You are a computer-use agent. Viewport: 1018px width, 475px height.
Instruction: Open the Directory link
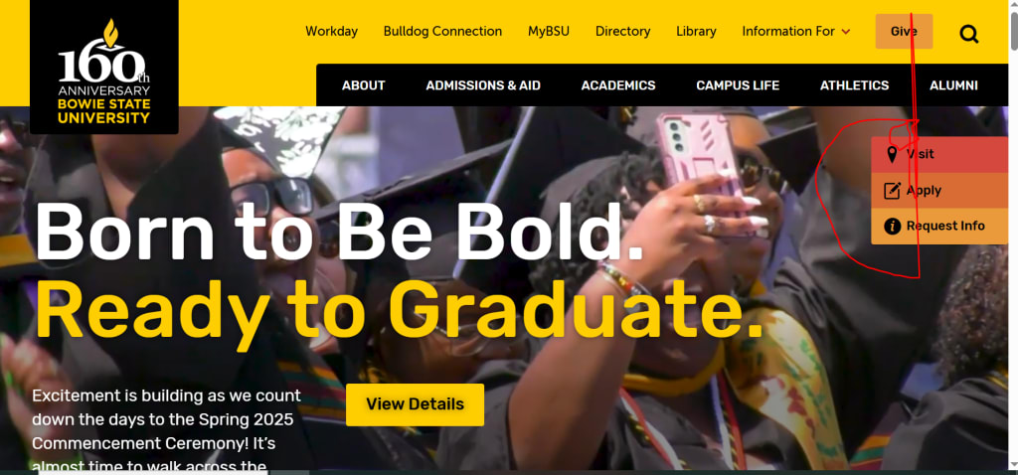click(x=622, y=31)
